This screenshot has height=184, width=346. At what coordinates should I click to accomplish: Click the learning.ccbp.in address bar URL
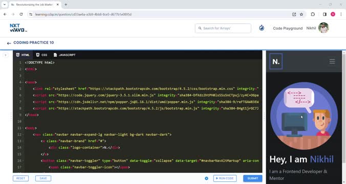83,14
